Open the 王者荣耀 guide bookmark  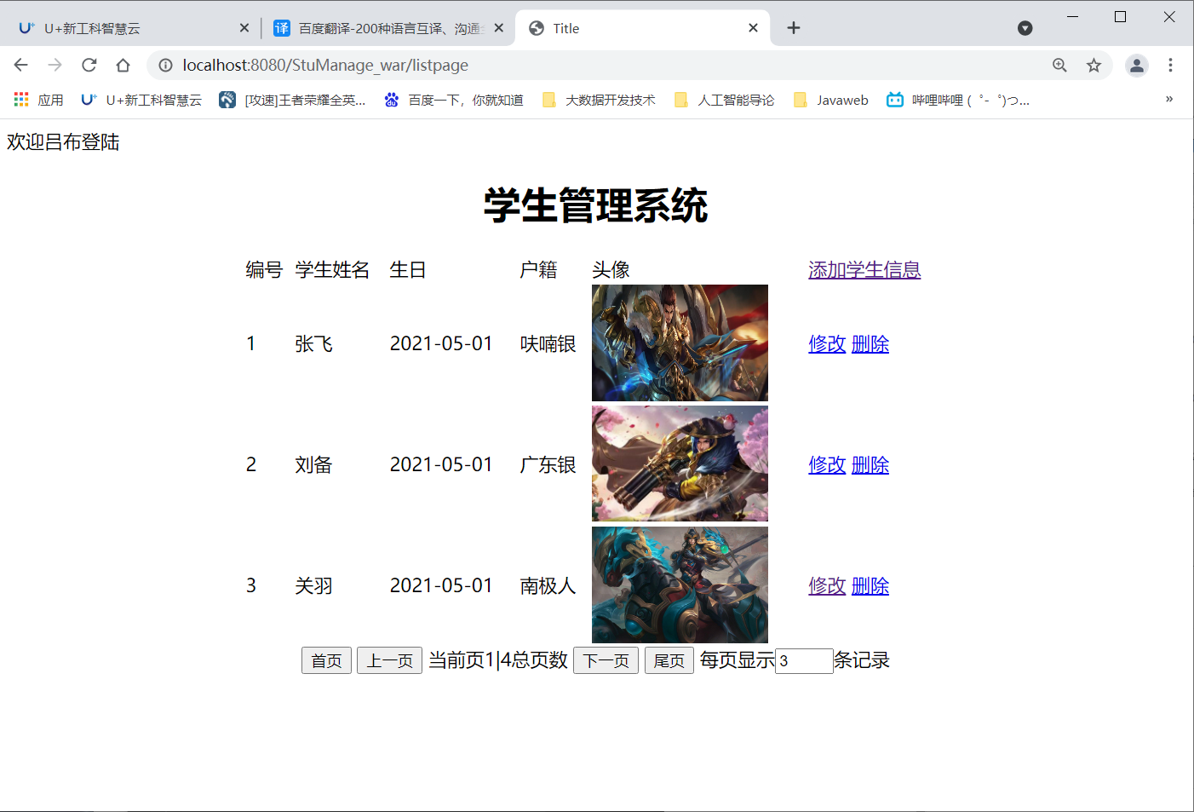[292, 100]
